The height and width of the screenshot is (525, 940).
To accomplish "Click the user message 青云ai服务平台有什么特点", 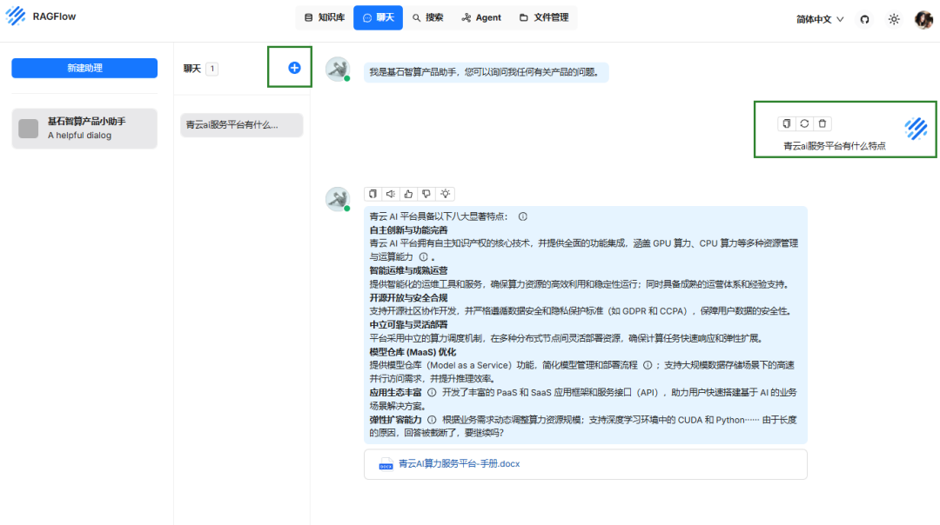I will 835,145.
